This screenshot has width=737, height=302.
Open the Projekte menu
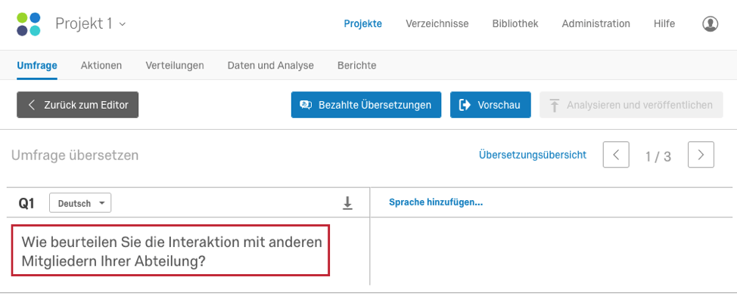[363, 24]
